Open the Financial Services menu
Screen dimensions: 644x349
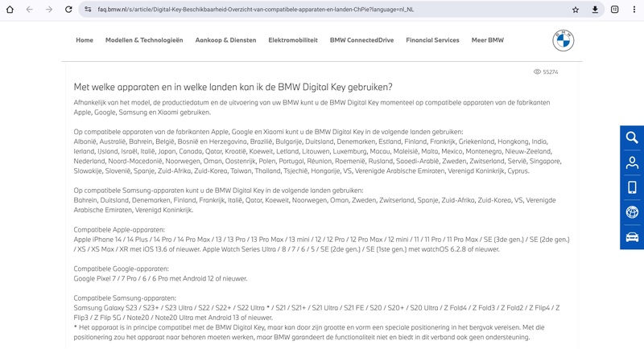click(x=432, y=40)
